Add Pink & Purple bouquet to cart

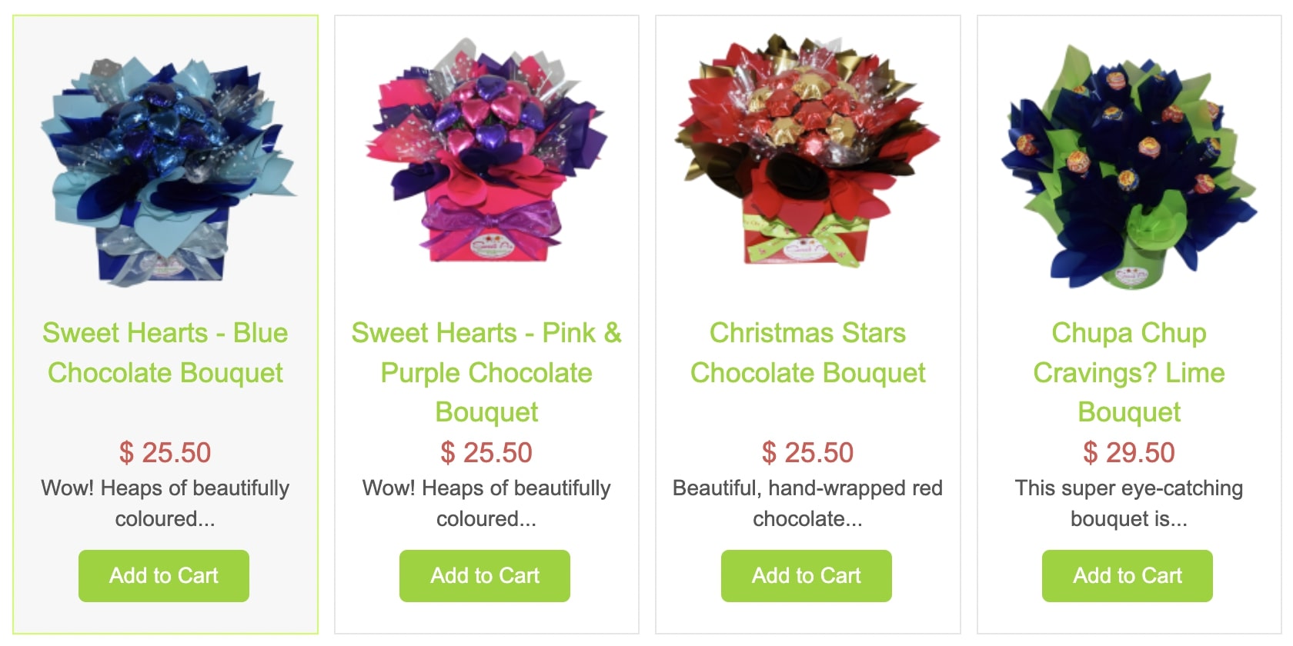click(485, 575)
